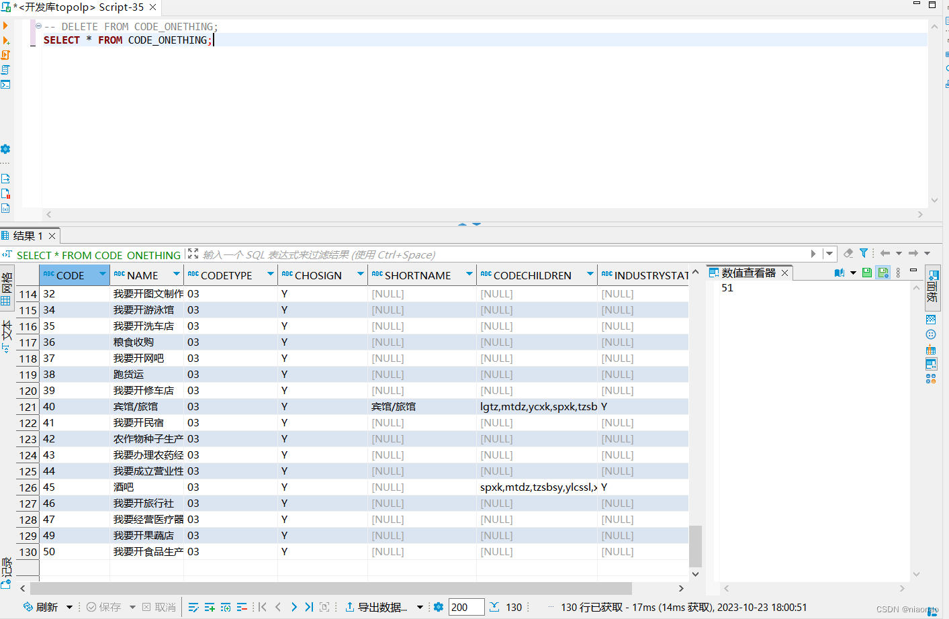Viewport: 949px width, 619px height.
Task: Open SHORTNAME column header dropdown arrow
Action: coord(469,274)
